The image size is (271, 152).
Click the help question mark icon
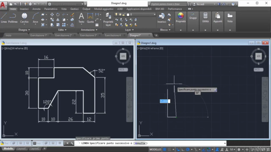click(x=233, y=4)
